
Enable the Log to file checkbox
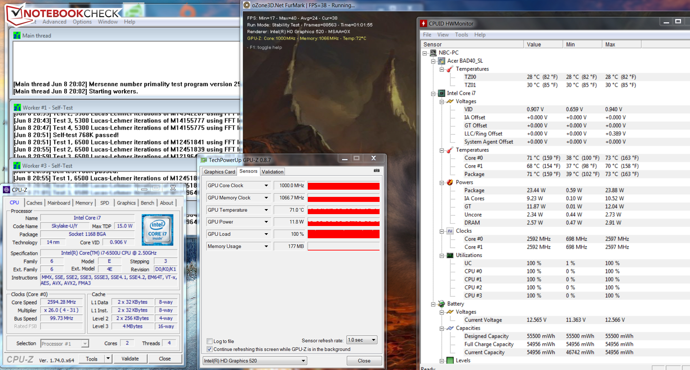pos(210,341)
